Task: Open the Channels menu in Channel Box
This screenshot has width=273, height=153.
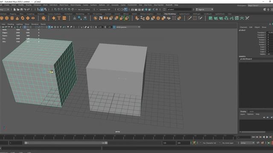Action: [244, 27]
